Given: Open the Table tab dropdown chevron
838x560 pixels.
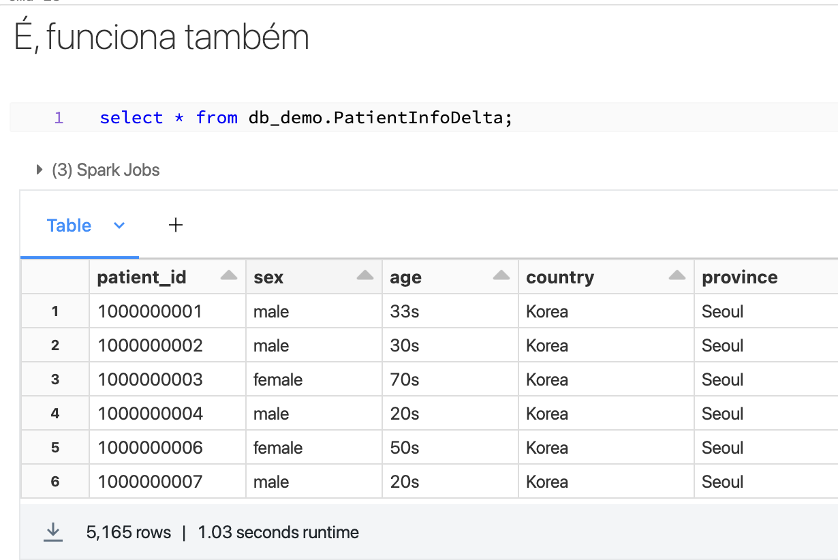Looking at the screenshot, I should [119, 225].
